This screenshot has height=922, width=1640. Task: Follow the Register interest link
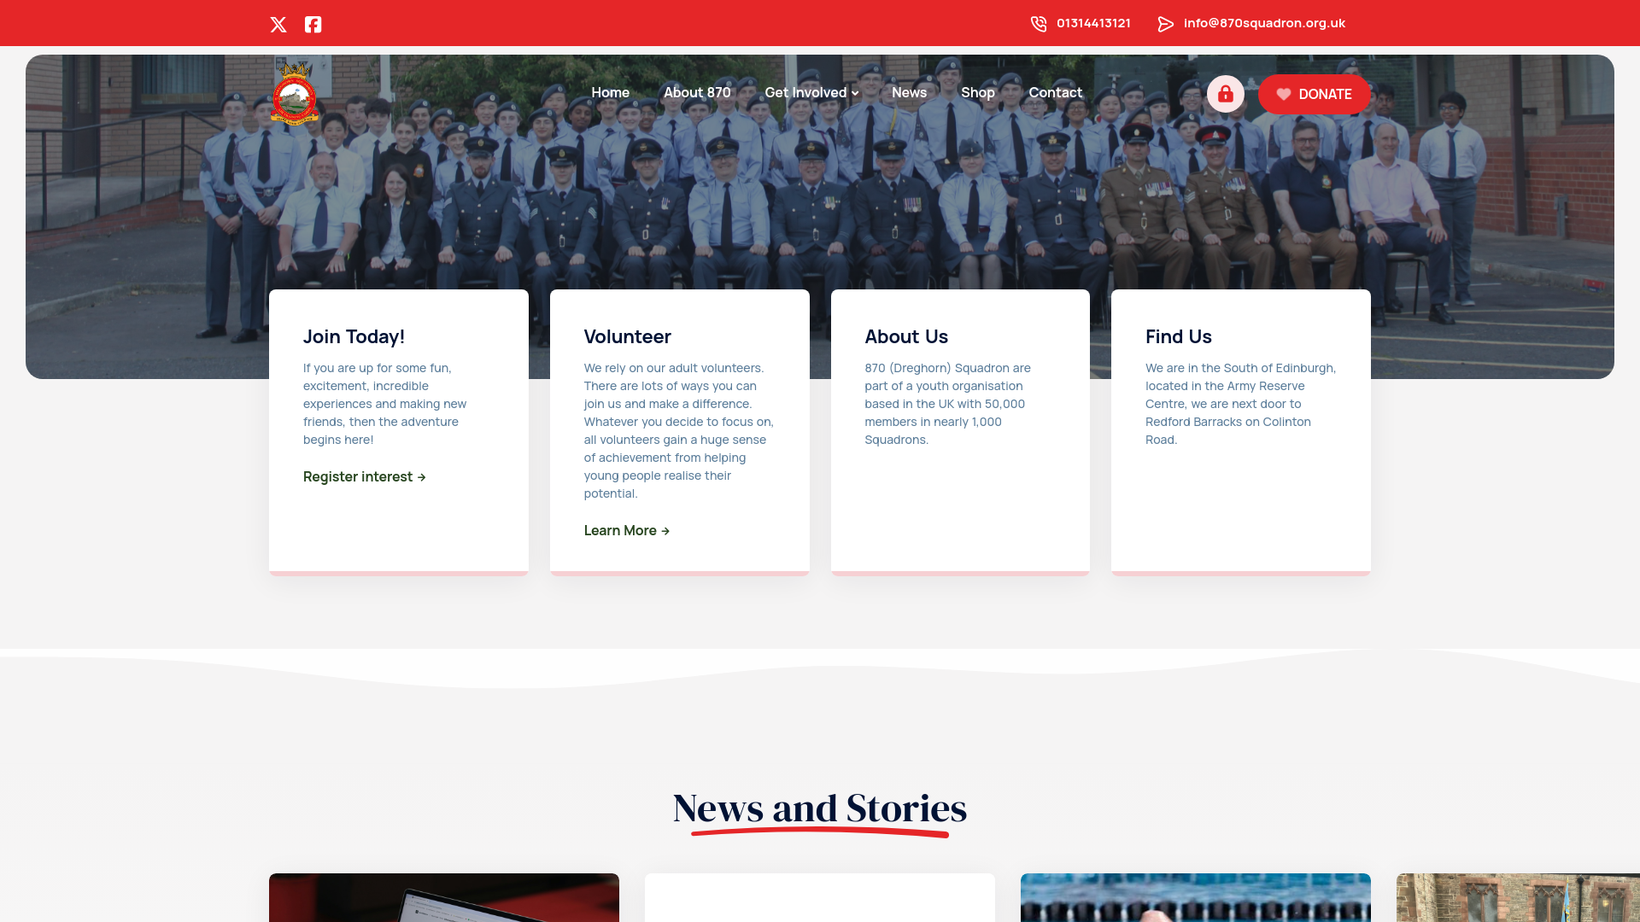[x=364, y=476]
